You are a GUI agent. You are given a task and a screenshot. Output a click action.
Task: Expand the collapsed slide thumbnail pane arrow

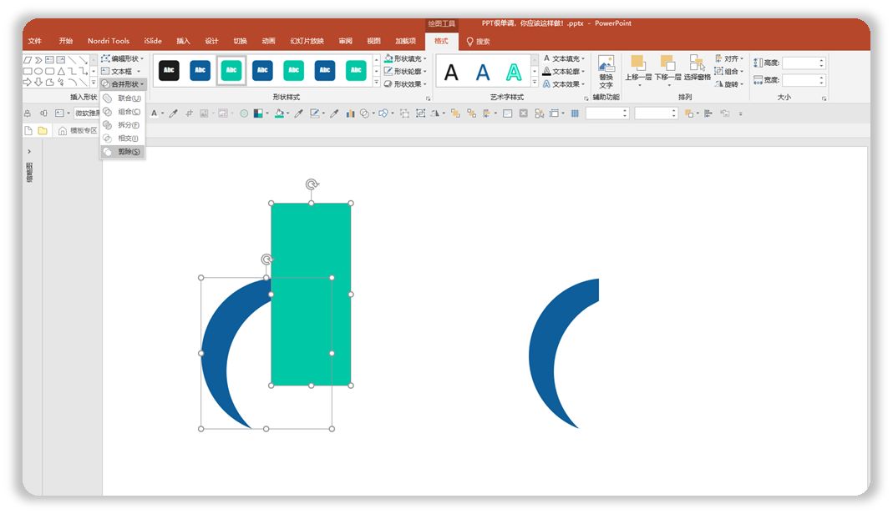point(29,151)
